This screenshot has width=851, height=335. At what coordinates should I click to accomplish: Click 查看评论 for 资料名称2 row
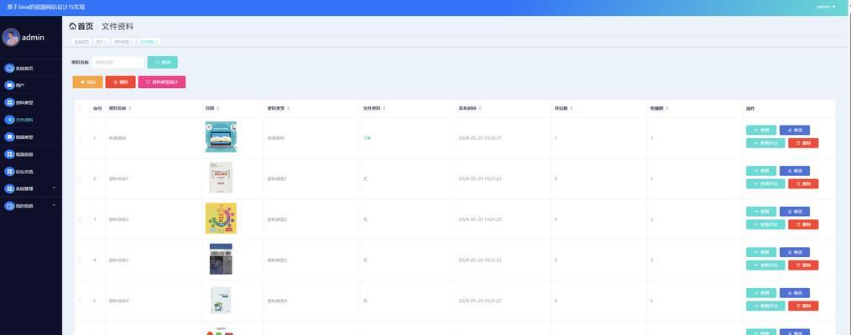[x=765, y=224]
